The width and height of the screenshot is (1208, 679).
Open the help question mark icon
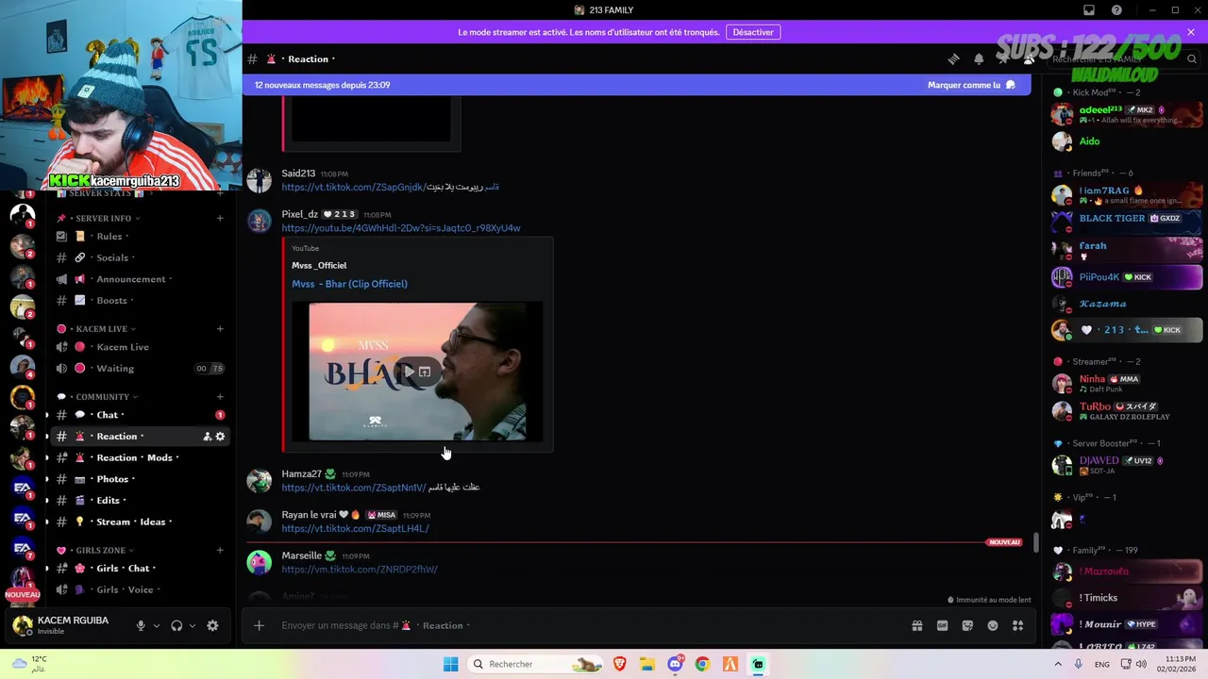(x=1116, y=10)
